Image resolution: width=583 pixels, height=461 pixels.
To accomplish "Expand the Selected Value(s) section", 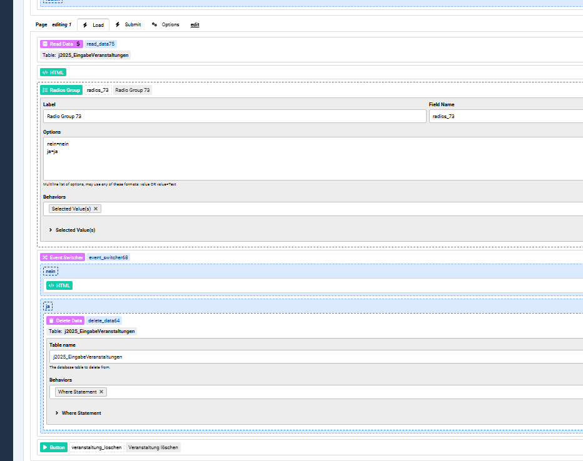I will click(51, 230).
